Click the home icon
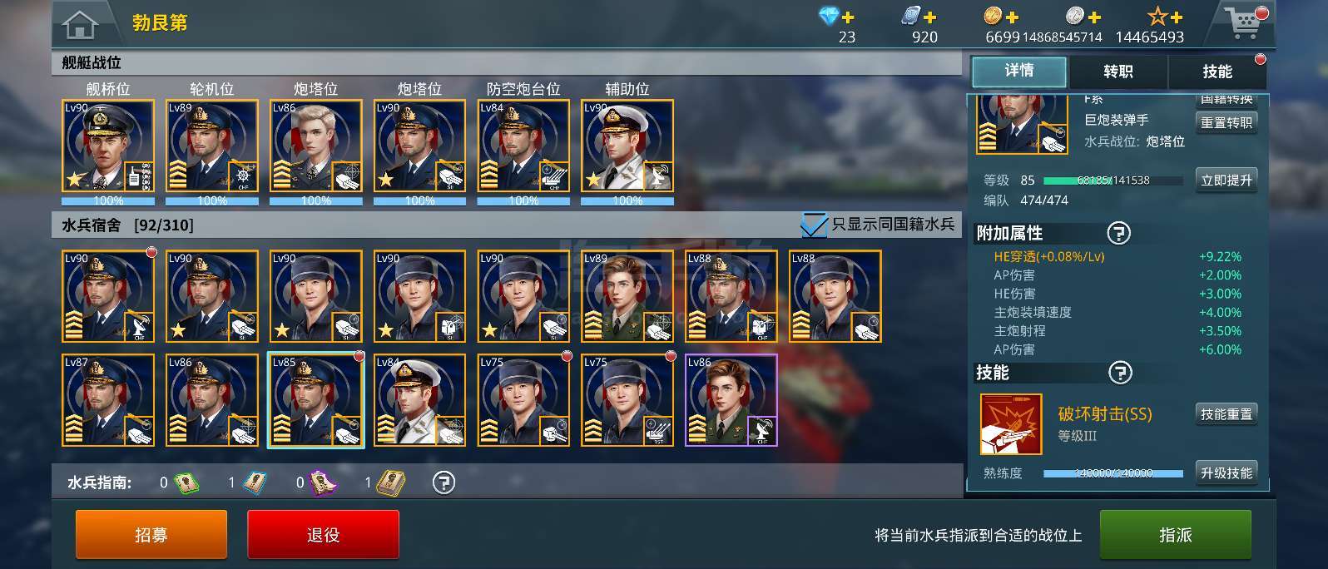The width and height of the screenshot is (1328, 569). click(80, 23)
